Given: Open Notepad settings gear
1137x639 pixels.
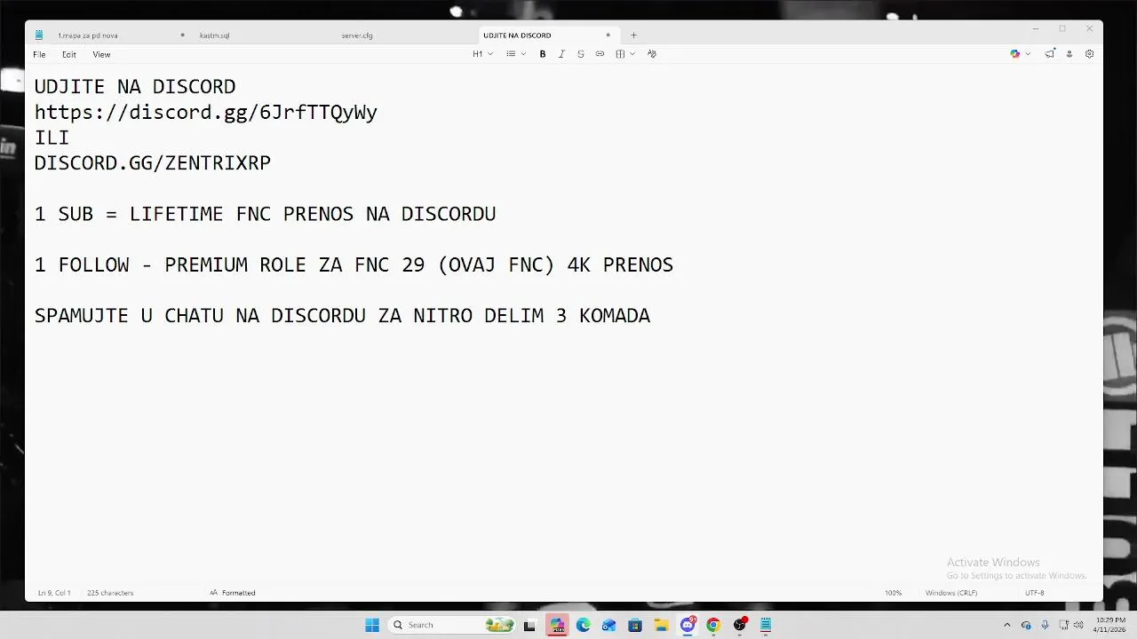Looking at the screenshot, I should click(x=1090, y=54).
